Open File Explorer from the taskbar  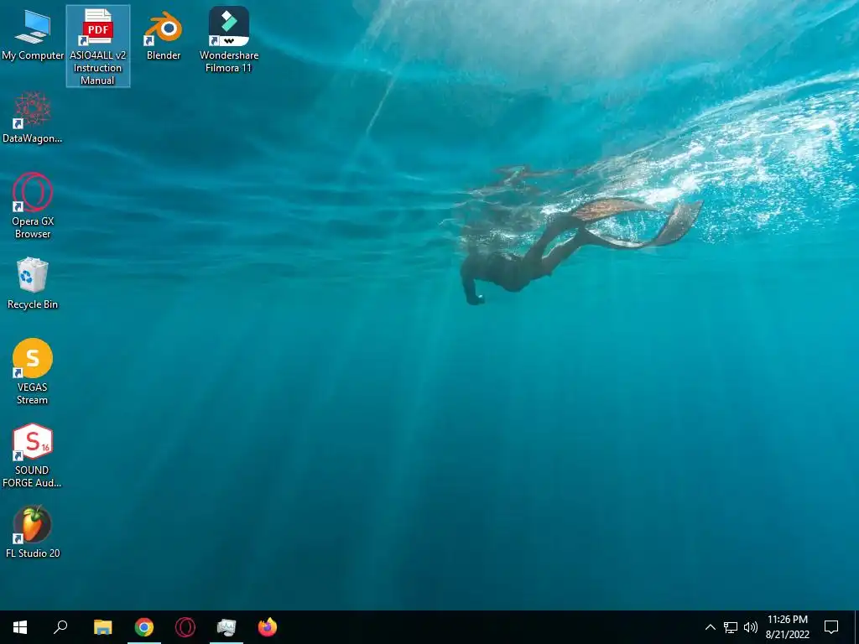[x=103, y=627]
